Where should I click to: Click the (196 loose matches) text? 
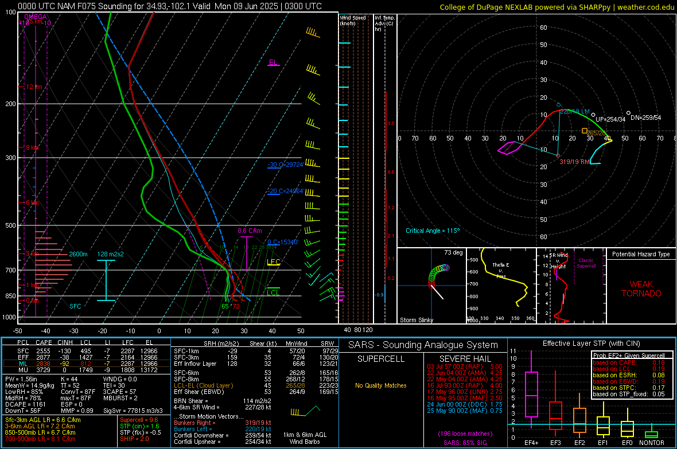coord(465,434)
